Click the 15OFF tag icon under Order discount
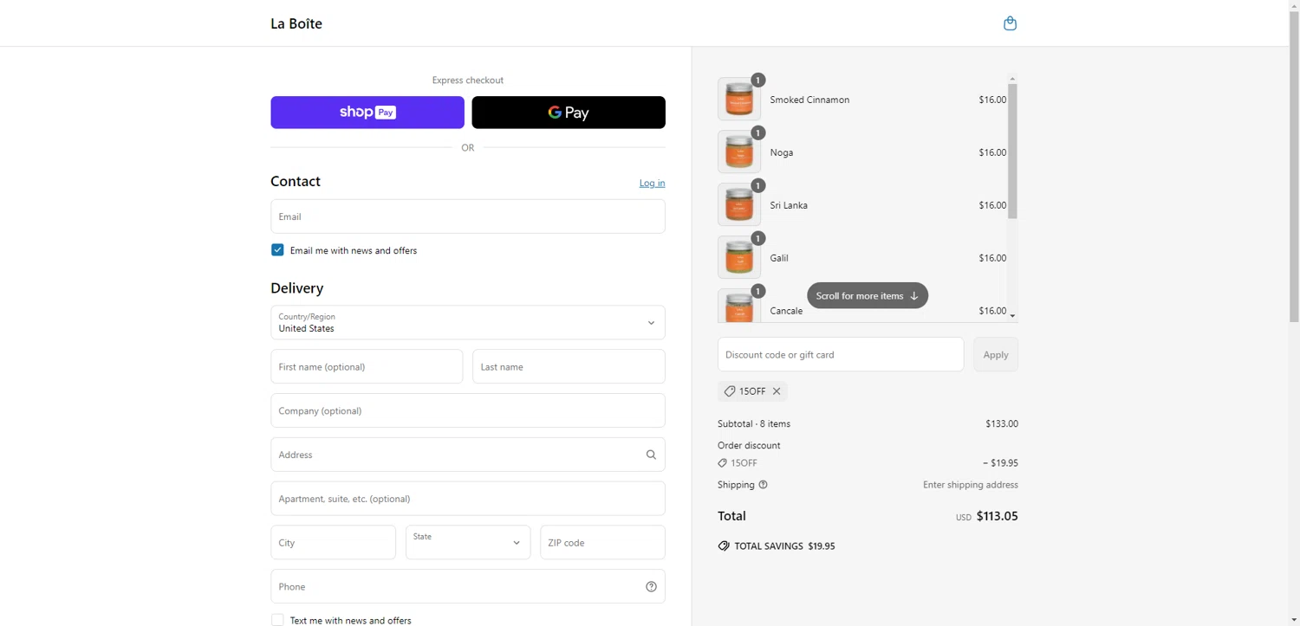1300x626 pixels. [723, 463]
